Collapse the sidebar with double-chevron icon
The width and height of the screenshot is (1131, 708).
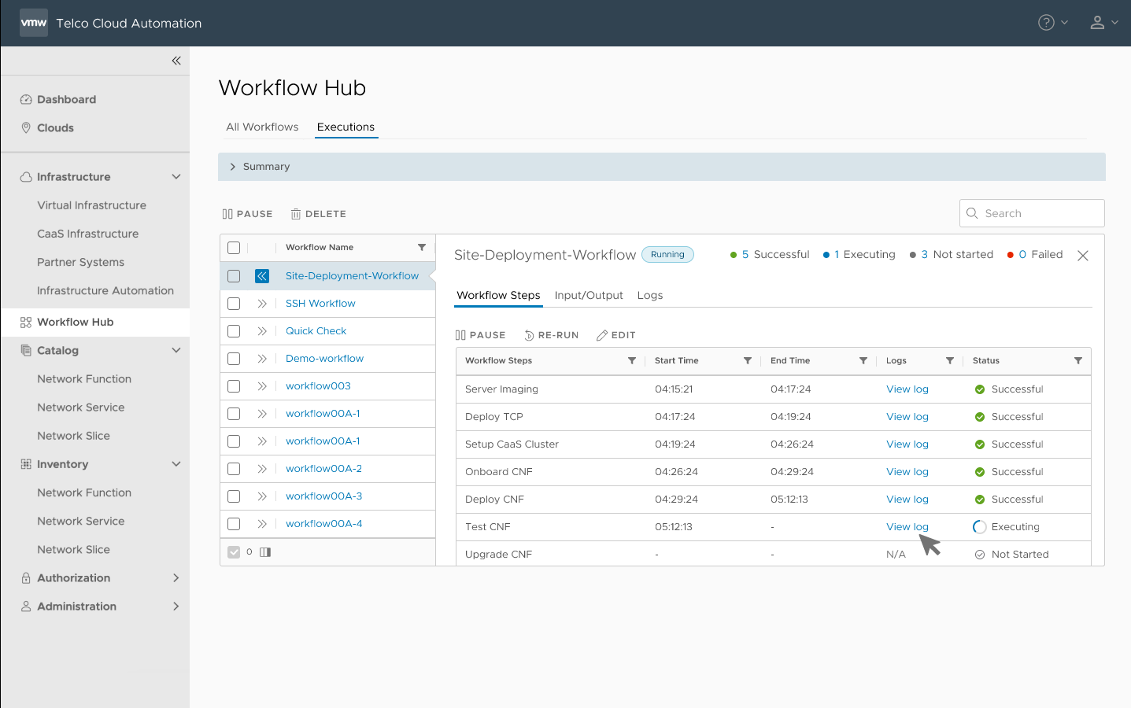[176, 61]
